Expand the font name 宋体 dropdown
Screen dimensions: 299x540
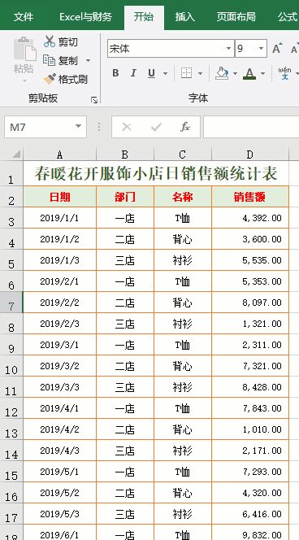229,49
